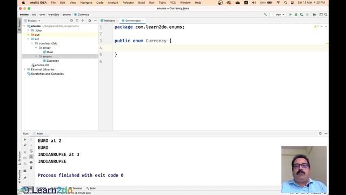
Task: Pin the Run tab
Action: [x=25, y=178]
